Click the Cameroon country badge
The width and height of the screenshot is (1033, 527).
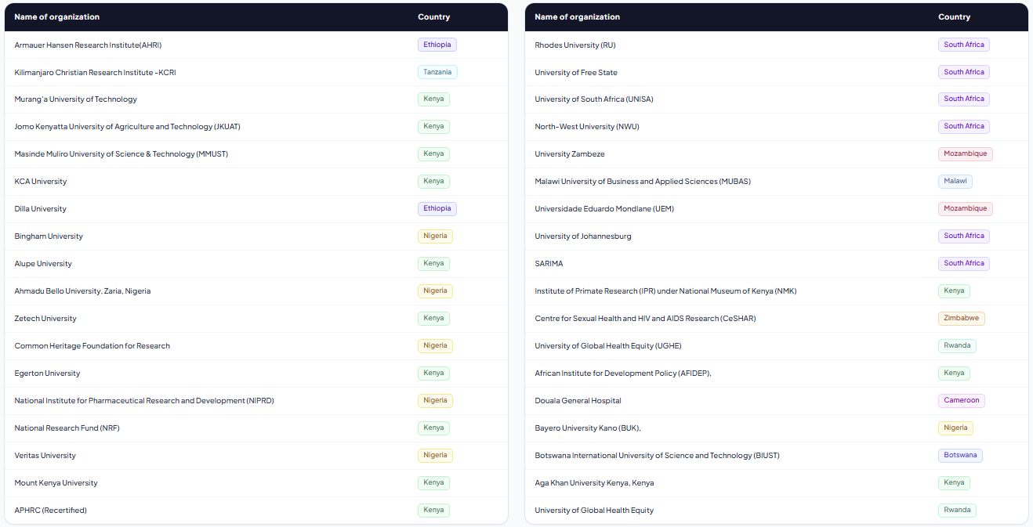pos(962,401)
